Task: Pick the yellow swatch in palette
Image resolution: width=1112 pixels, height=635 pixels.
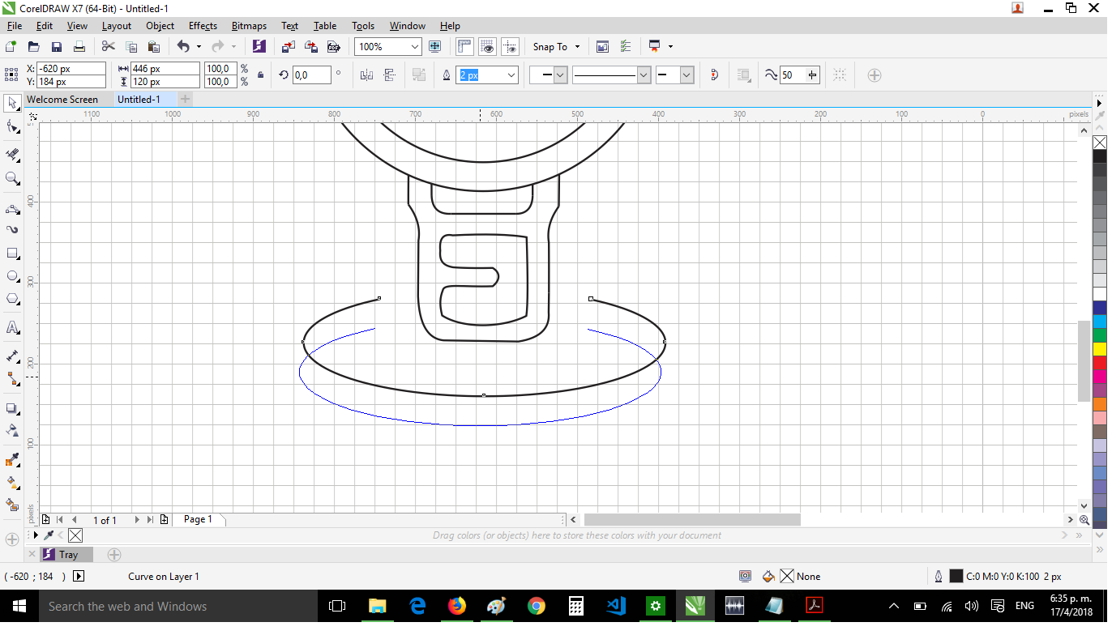Action: tap(1100, 349)
